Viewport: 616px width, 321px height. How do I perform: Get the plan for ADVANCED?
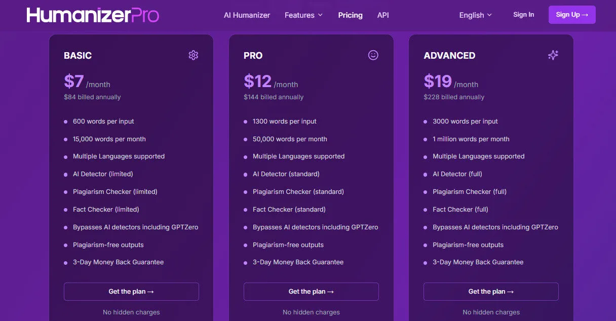[x=491, y=291]
